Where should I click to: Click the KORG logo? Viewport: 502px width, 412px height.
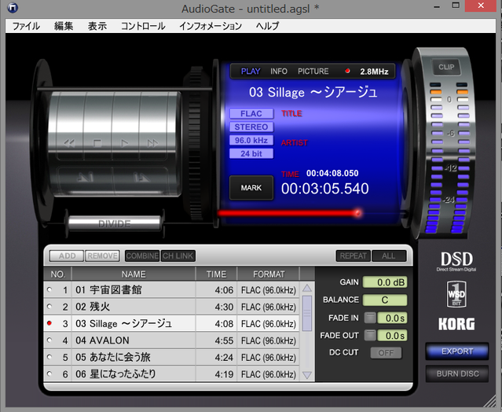click(456, 324)
